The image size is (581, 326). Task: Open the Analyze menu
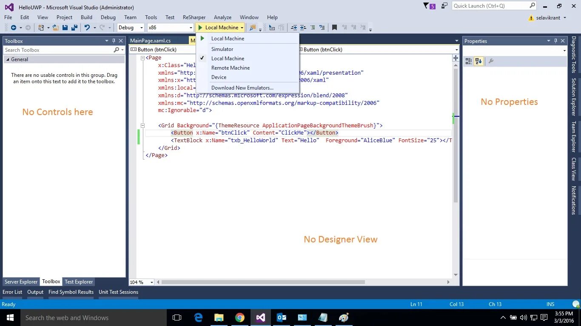[x=222, y=17]
